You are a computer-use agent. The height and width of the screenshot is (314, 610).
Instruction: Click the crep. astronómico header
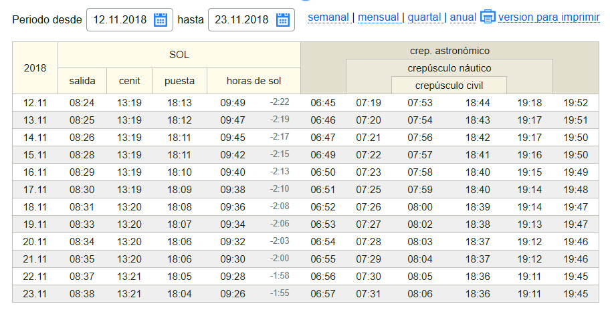point(449,51)
